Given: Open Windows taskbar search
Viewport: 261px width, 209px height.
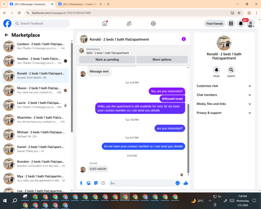Looking at the screenshot, I should click(15, 201).
